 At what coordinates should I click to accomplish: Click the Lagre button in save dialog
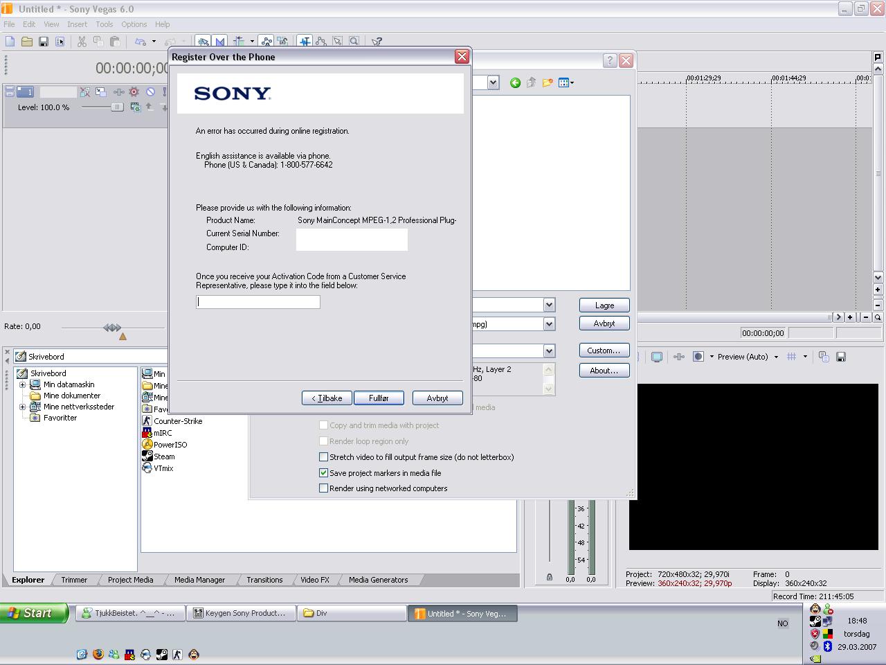(x=604, y=305)
